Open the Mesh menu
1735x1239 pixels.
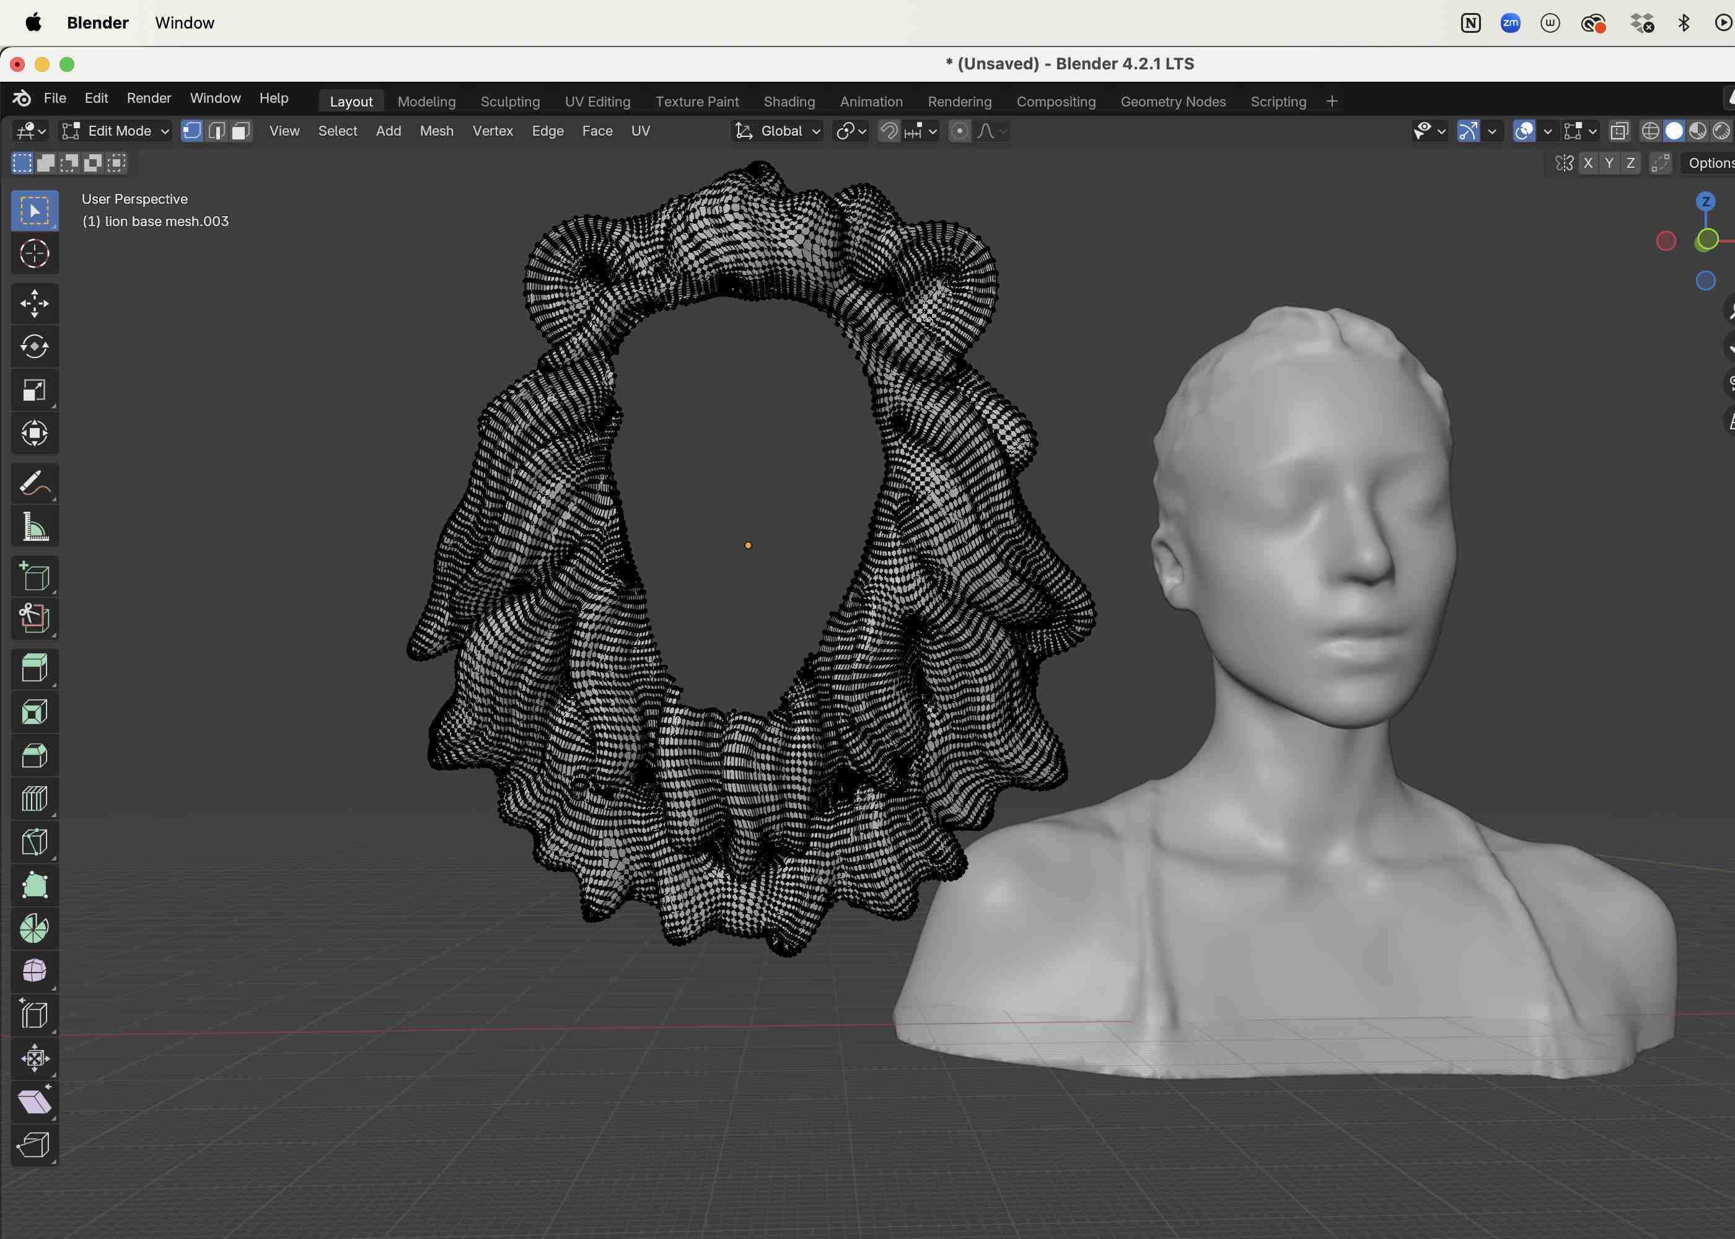pyautogui.click(x=436, y=131)
